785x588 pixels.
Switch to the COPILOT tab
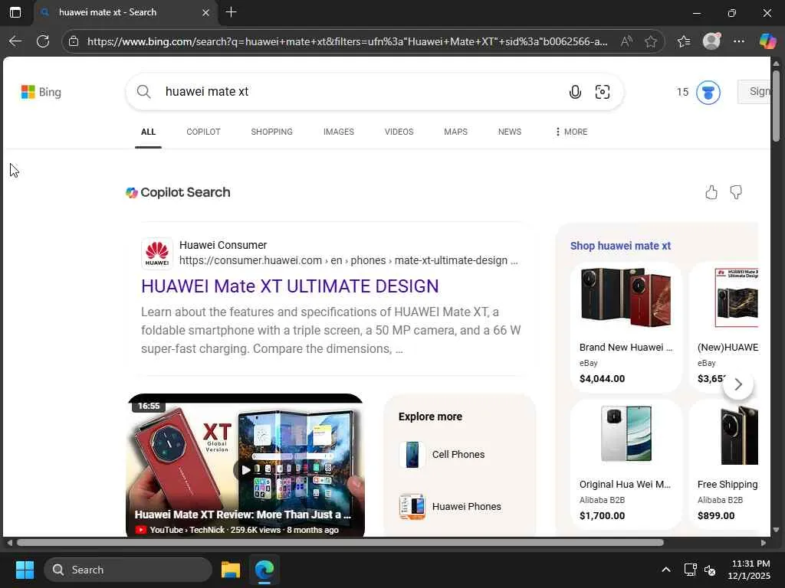203,132
